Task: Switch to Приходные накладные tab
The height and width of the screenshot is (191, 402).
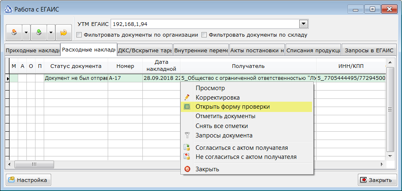Action: 32,51
